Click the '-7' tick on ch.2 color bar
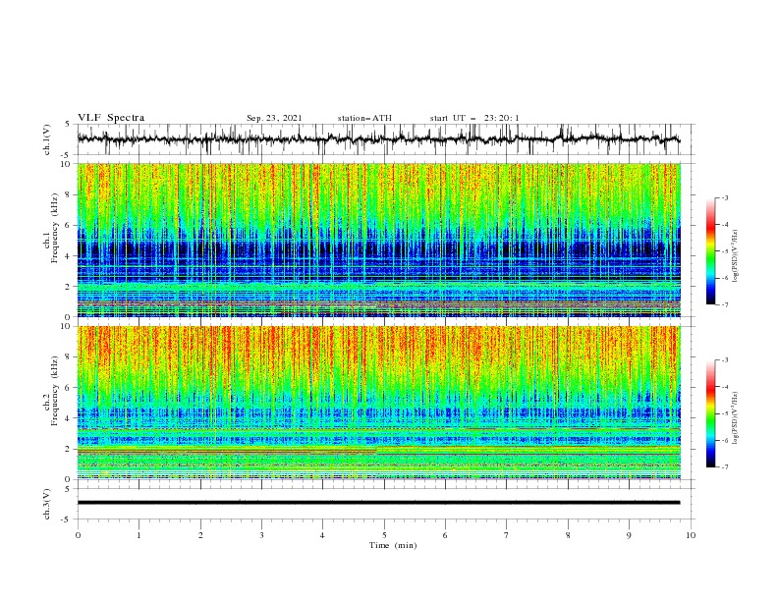Image resolution: width=778 pixels, height=601 pixels. [724, 466]
